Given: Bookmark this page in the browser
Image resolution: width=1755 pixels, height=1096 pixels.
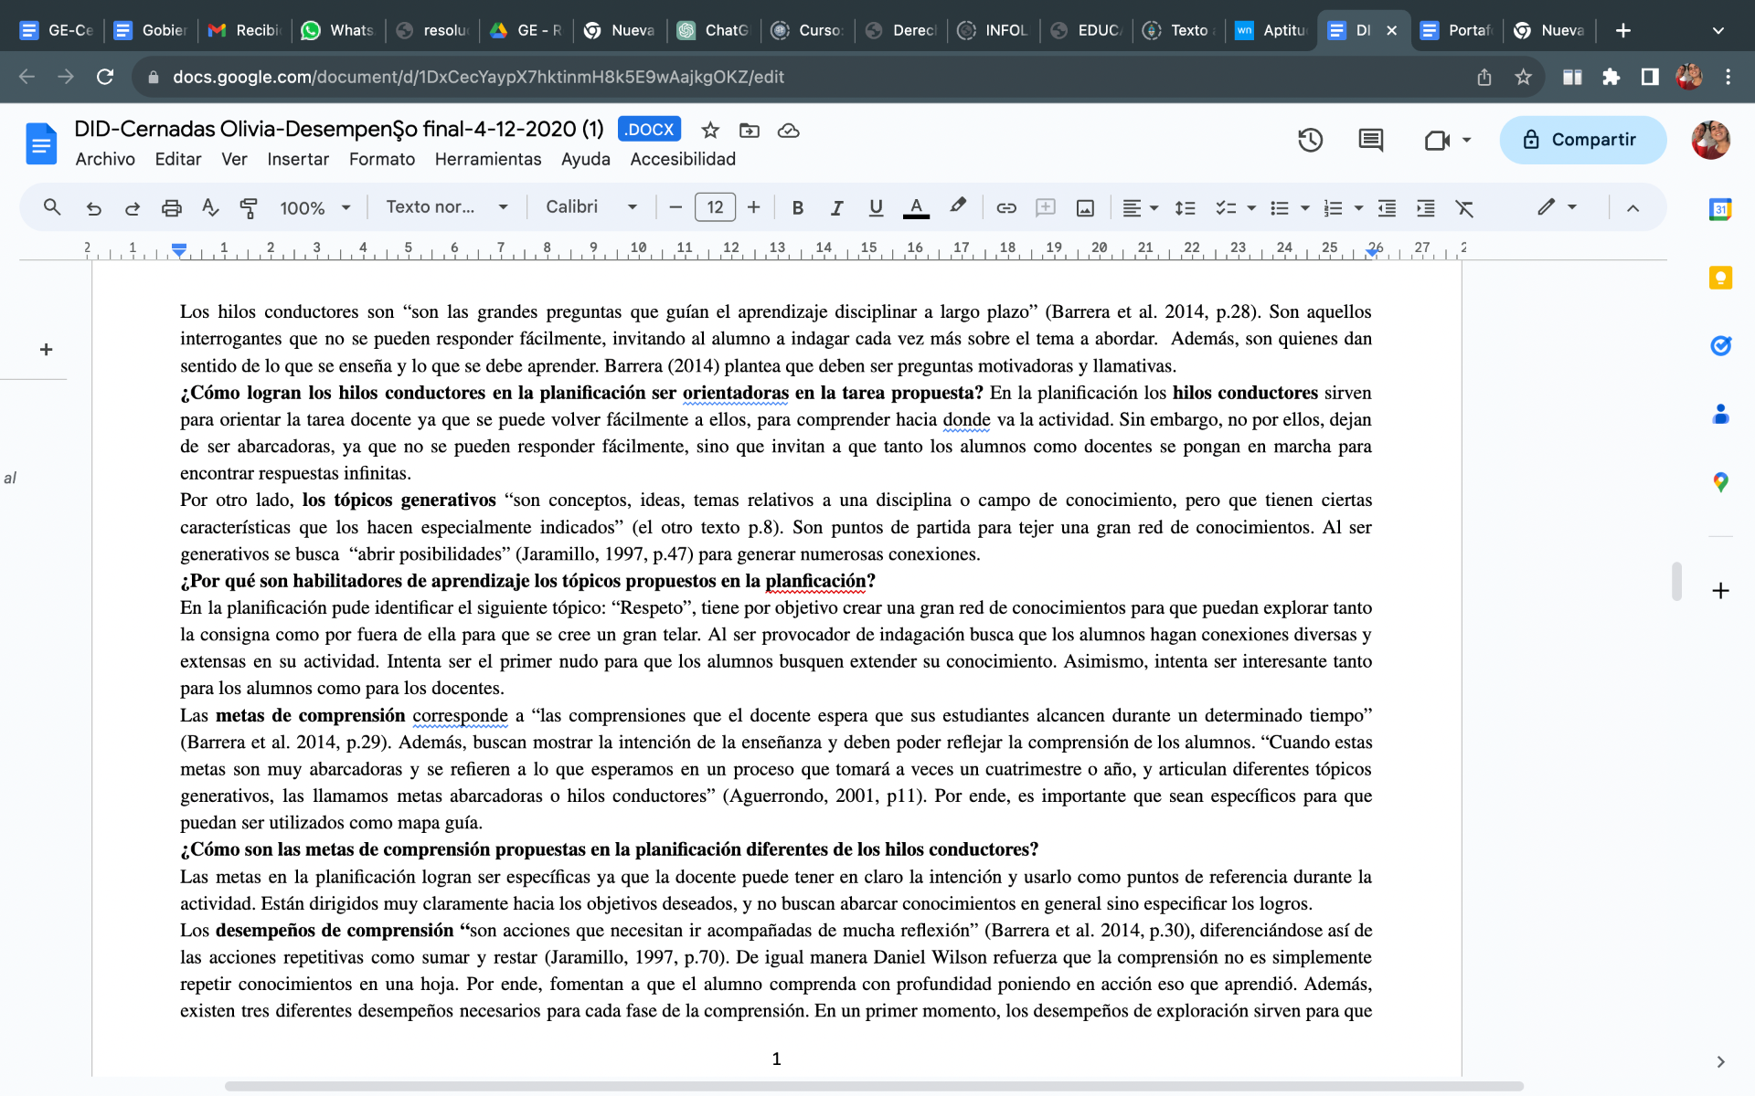Looking at the screenshot, I should 1523,78.
